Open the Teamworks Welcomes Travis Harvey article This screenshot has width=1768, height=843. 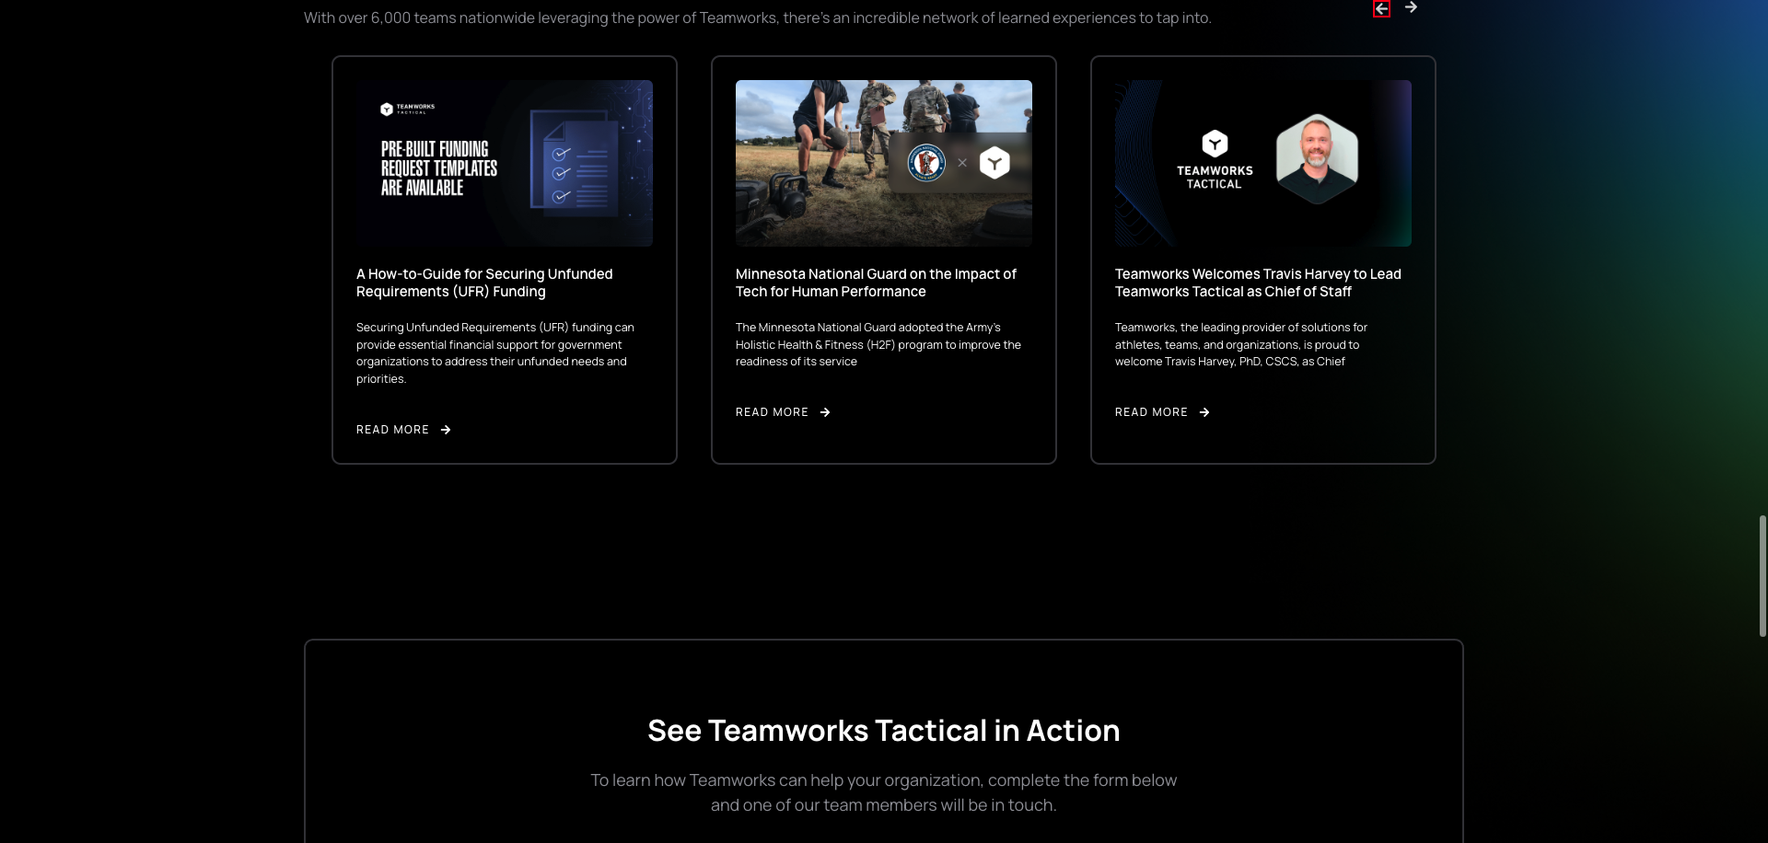[x=1257, y=283]
